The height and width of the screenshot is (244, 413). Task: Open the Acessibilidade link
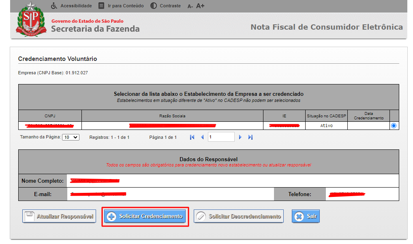point(71,6)
